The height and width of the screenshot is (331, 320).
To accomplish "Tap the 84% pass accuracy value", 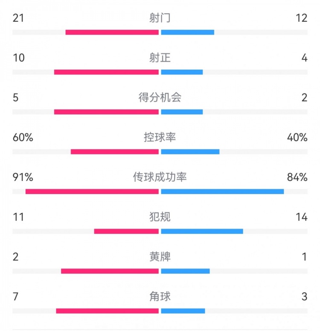I will [x=297, y=177].
